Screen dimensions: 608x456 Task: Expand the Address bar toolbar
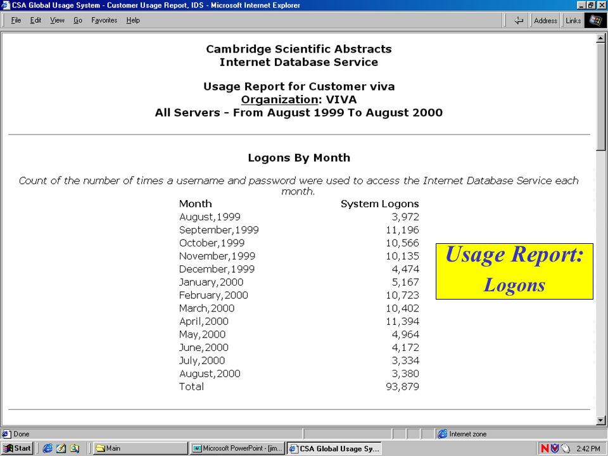click(545, 20)
